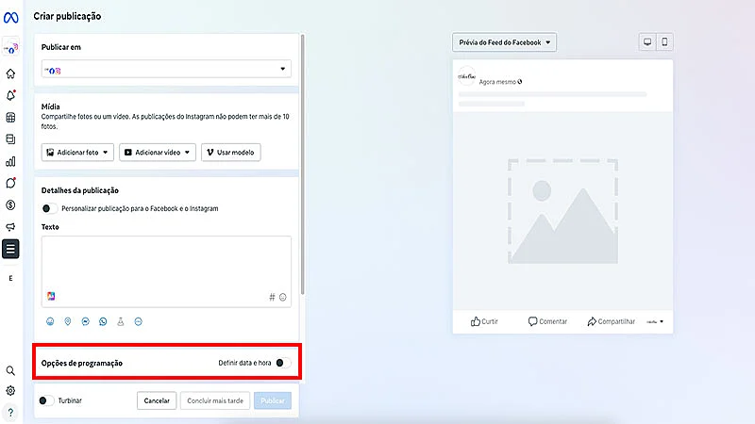Viewport: 755px width, 424px height.
Task: Click Detalhes da publicação heading
Action: [x=80, y=190]
